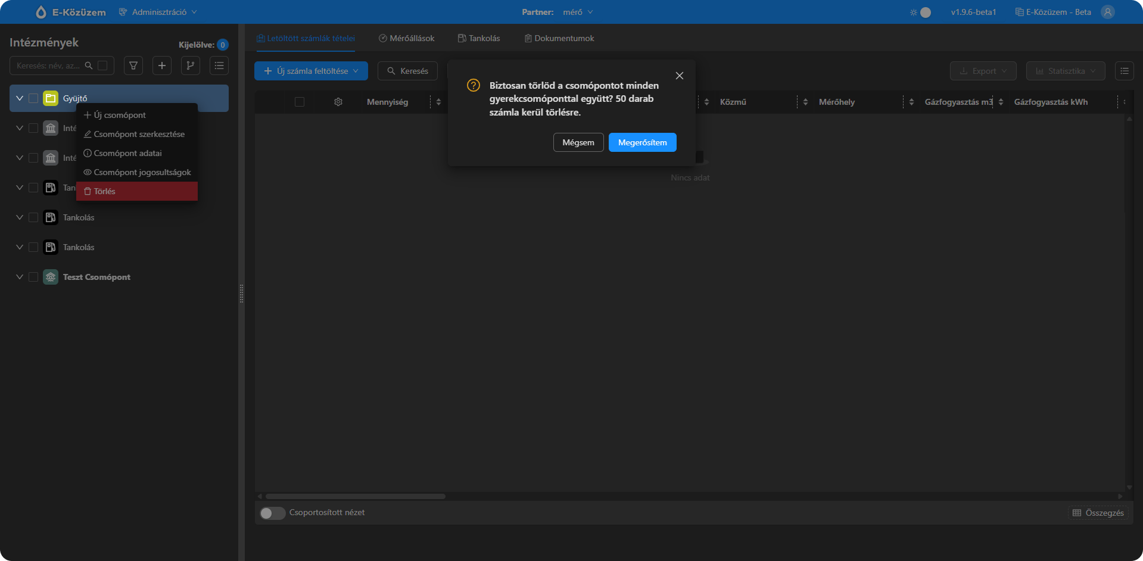Confirm deletion with Megerősítem button
Viewport: 1143px width, 561px height.
[x=642, y=142]
